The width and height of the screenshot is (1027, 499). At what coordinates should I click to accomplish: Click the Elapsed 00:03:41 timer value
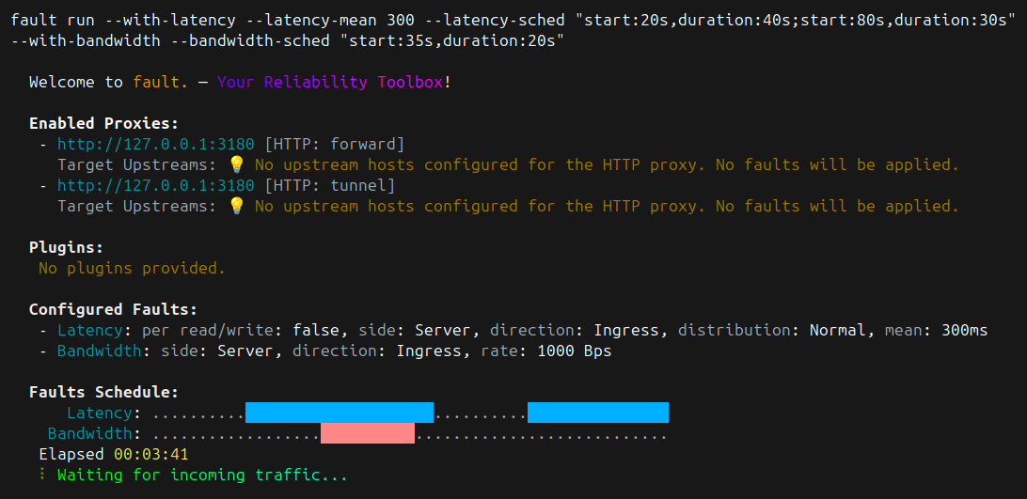click(x=151, y=454)
